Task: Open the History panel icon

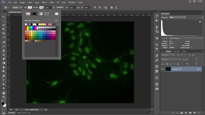Action: pyautogui.click(x=157, y=16)
